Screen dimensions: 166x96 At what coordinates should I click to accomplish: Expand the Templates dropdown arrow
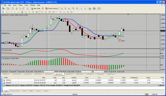coord(100,9)
